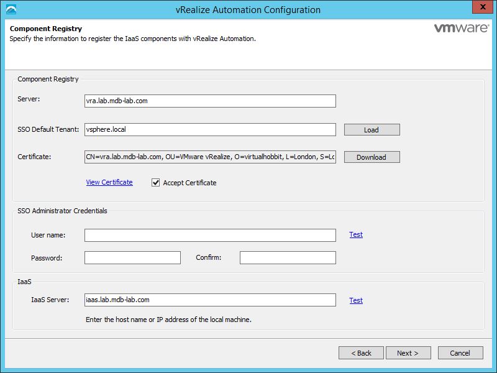This screenshot has width=497, height=373.
Task: Cancel the configuration wizard
Action: (460, 353)
